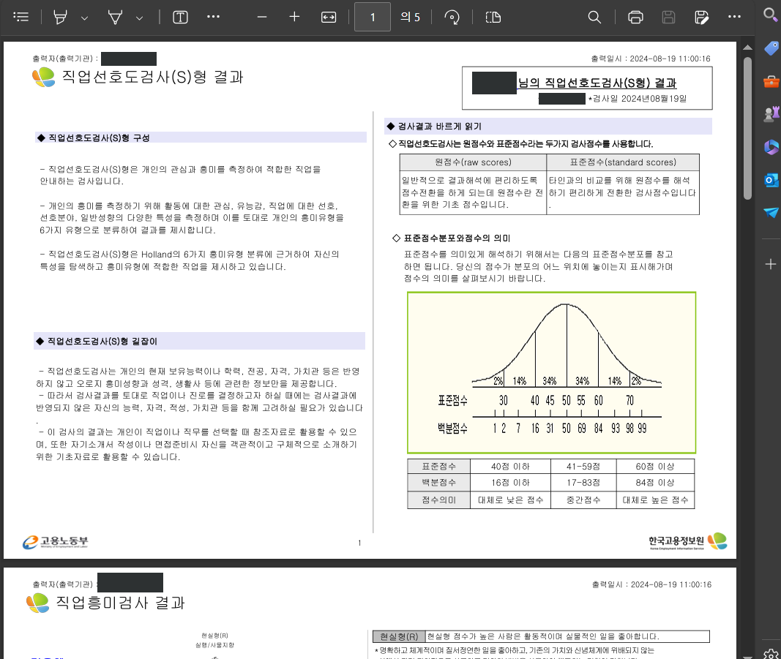This screenshot has height=659, width=781.
Task: Open games chess icon in sidebar
Action: click(771, 114)
